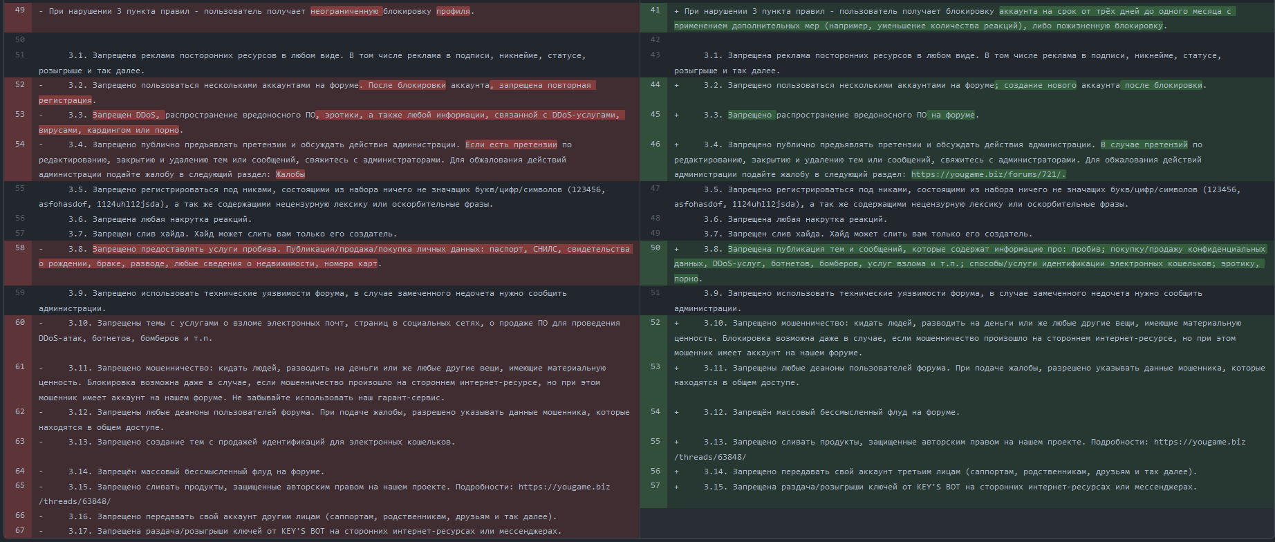Click removed line number 62 for rule 3.12
The image size is (1275, 542).
click(x=19, y=412)
